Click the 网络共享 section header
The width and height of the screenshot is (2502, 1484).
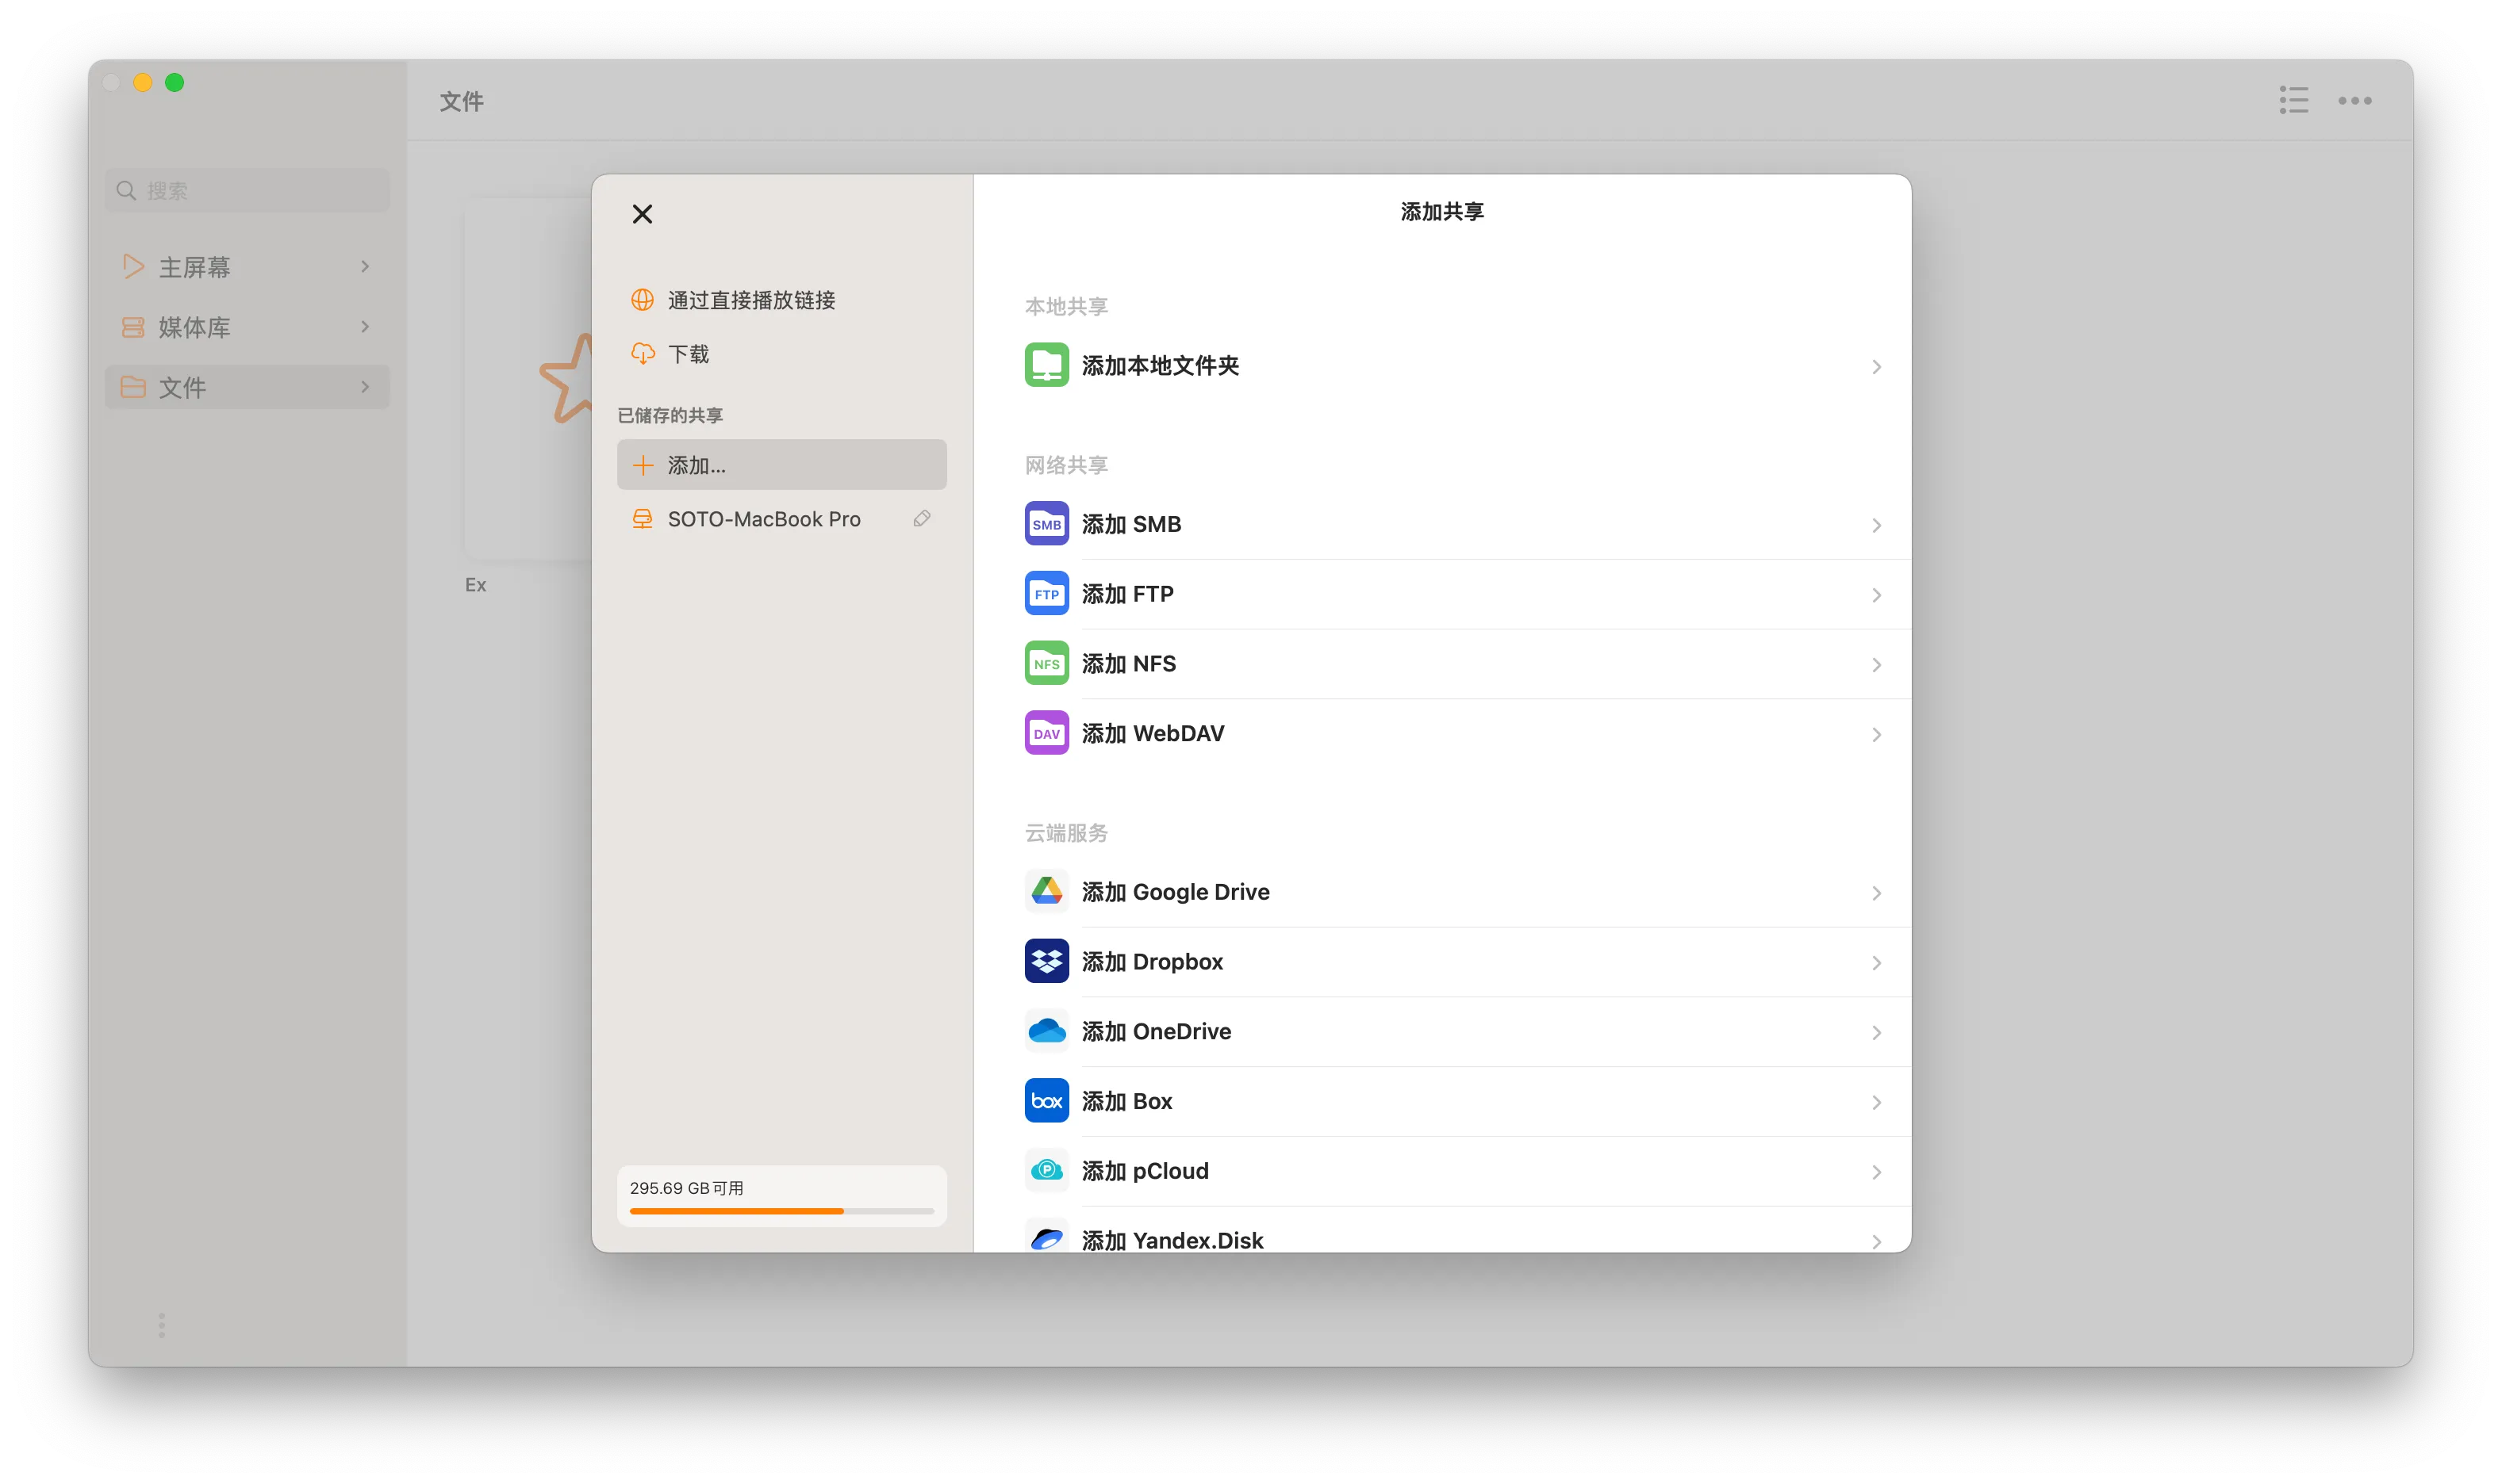[x=1066, y=465]
